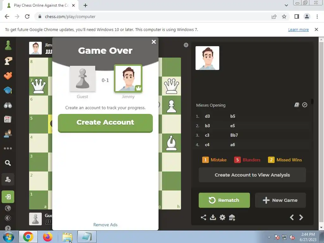The width and height of the screenshot is (324, 243).
Task: Click the white pawn on h6
Action: click(171, 106)
